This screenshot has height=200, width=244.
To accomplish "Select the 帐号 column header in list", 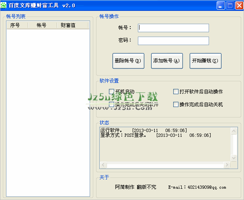I will coord(43,25).
